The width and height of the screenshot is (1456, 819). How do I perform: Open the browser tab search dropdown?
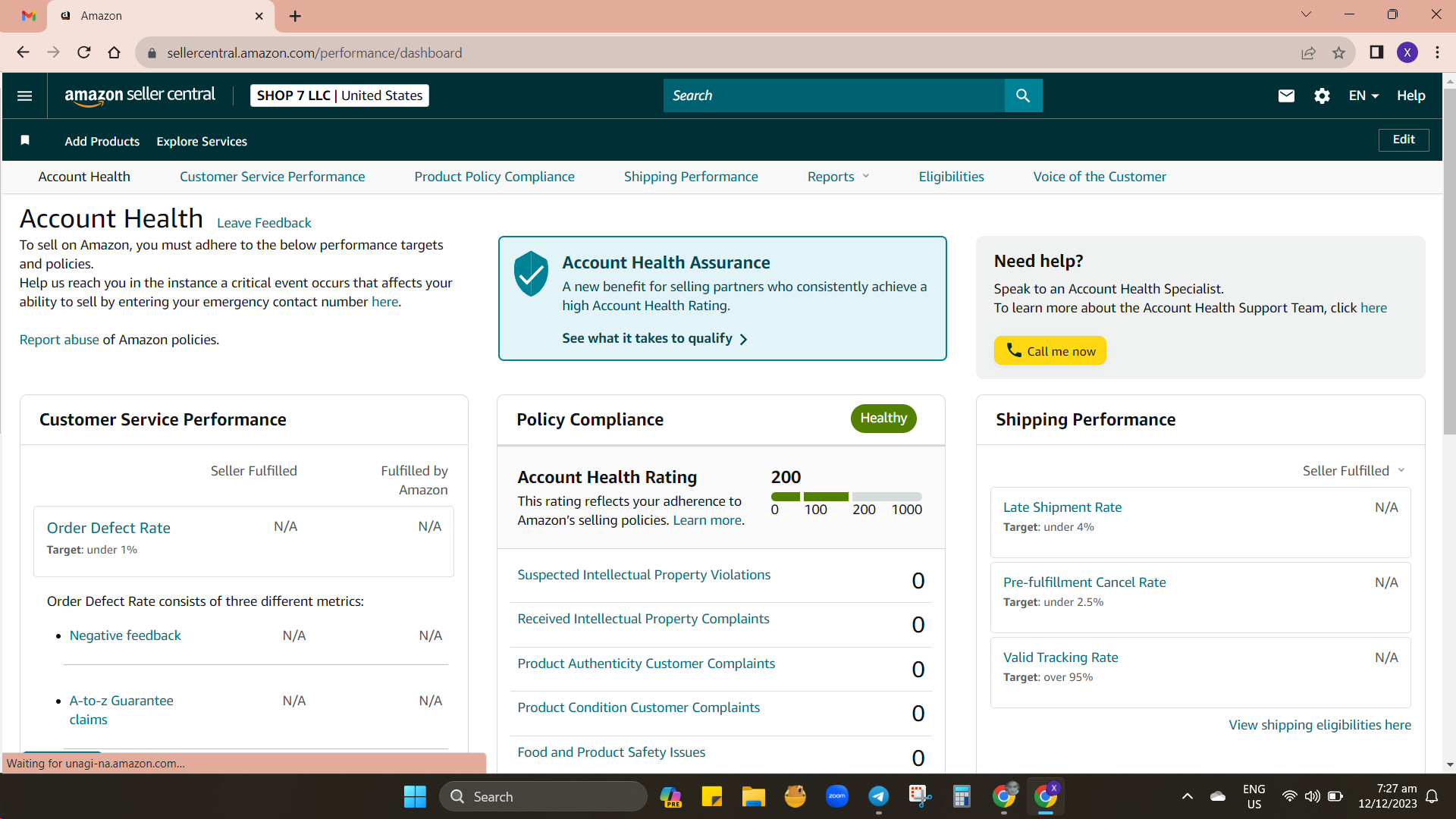1306,14
